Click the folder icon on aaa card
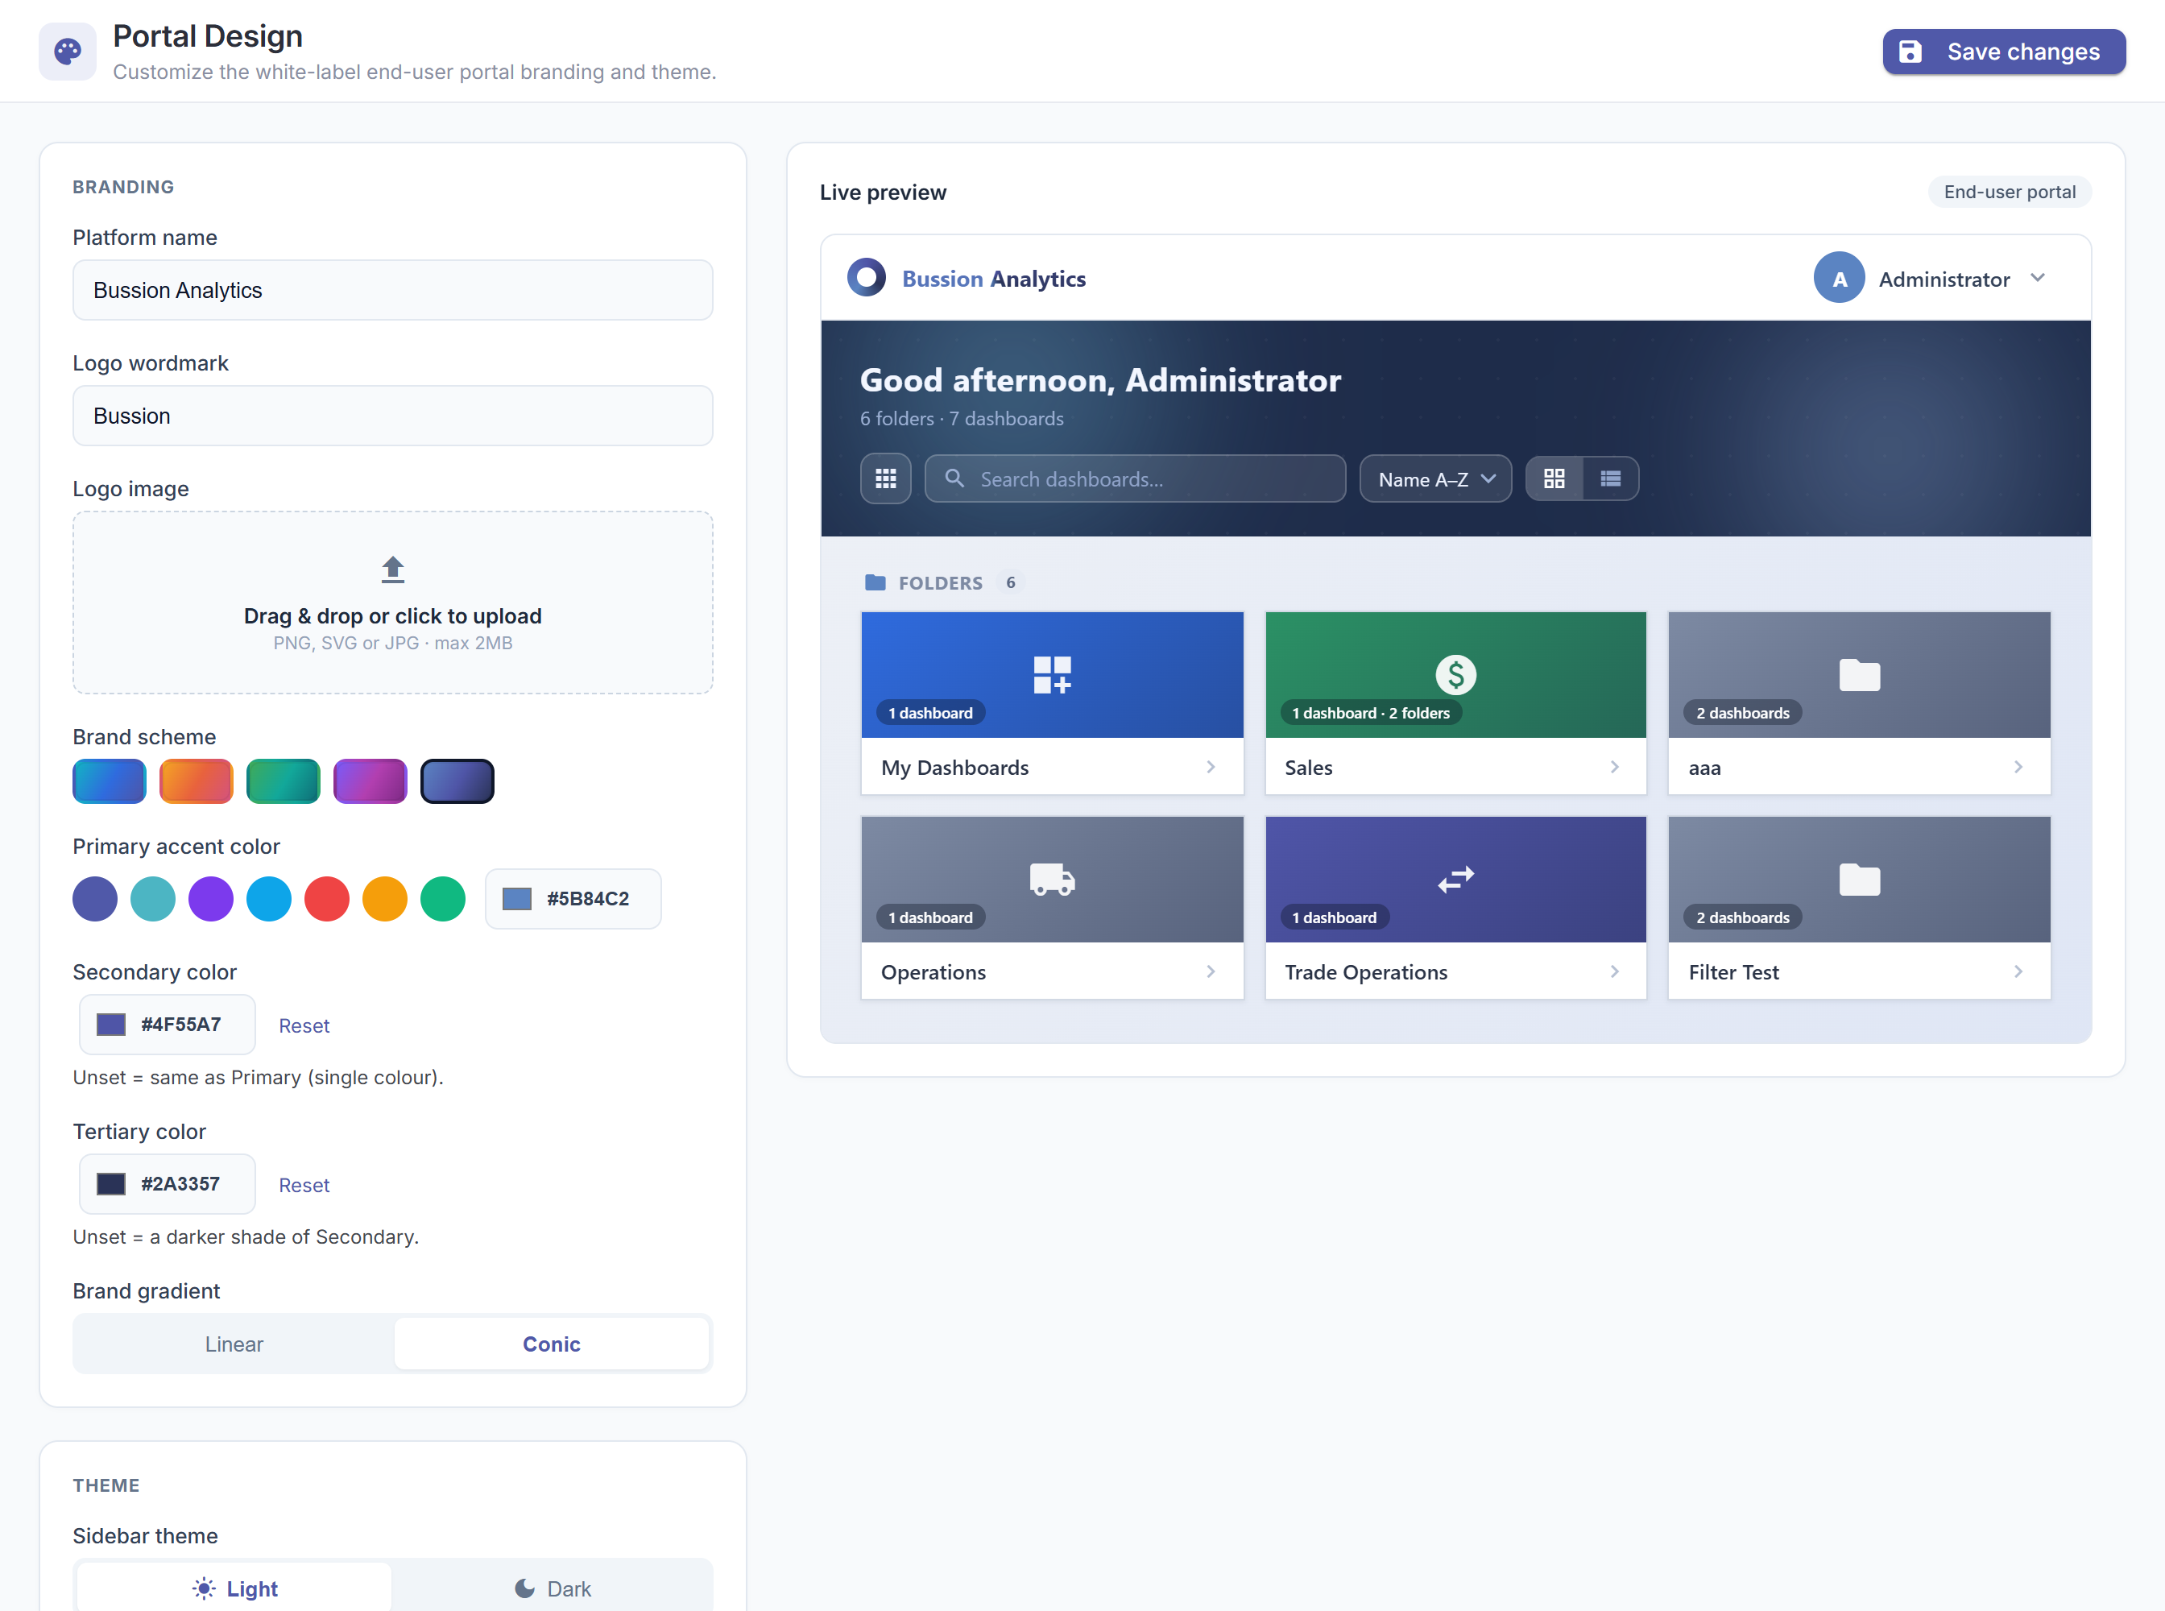The height and width of the screenshot is (1611, 2165). 1859,675
